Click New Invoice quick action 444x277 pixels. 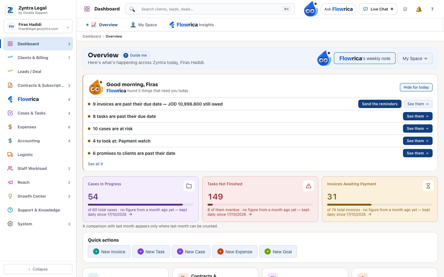pos(109,251)
